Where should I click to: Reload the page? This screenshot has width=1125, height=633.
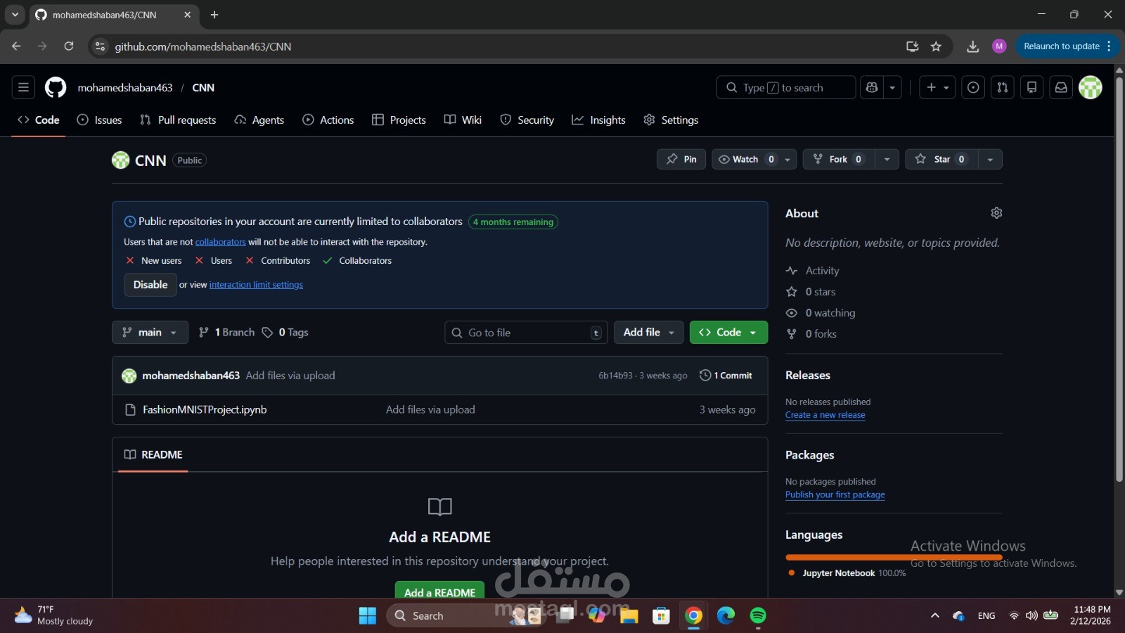(x=69, y=46)
